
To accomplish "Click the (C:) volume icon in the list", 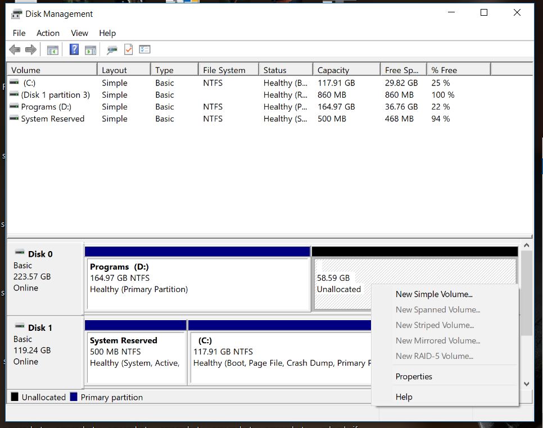I will pos(14,83).
